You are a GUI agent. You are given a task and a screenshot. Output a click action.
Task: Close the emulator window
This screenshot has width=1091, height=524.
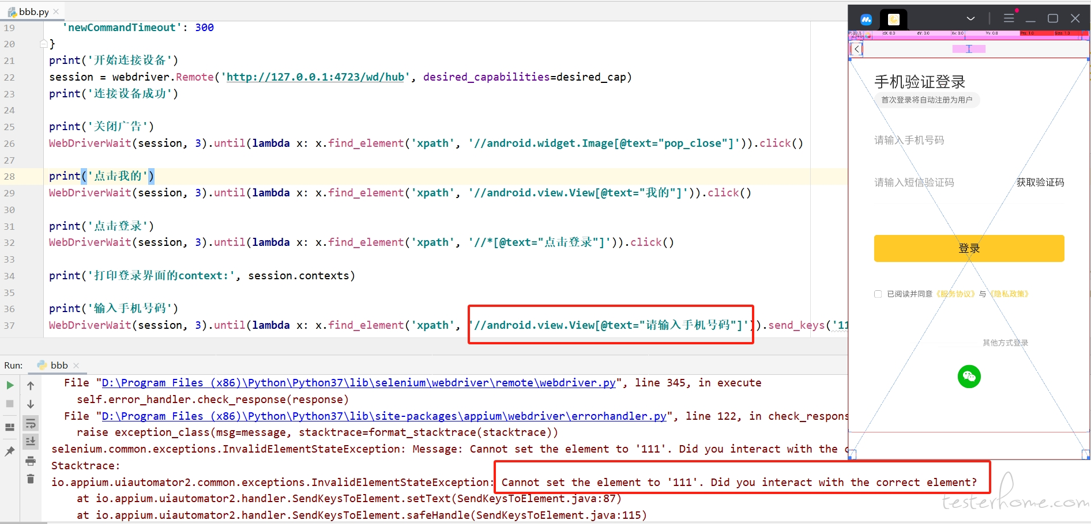(x=1075, y=18)
